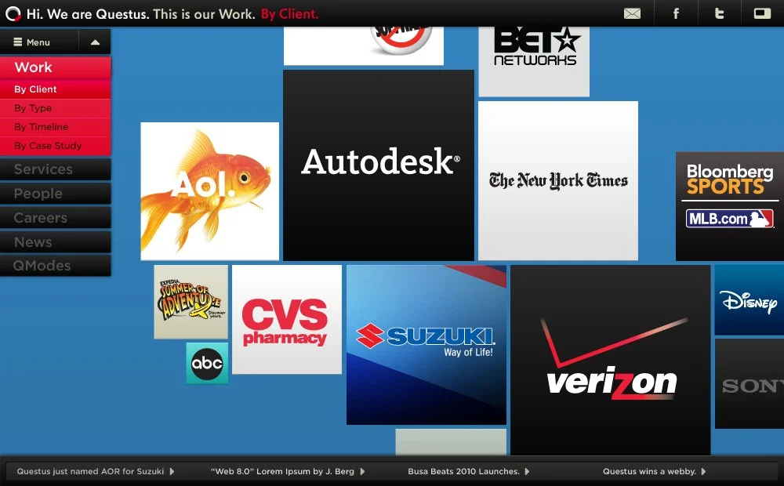This screenshot has width=784, height=486.
Task: Collapse menu with the up arrow
Action: point(95,42)
